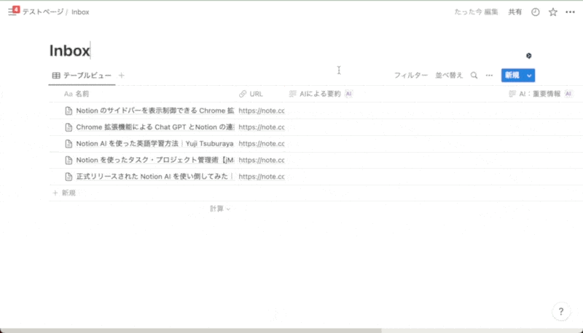Open row 'Notion のサイドバーを表示制御できる Chrome'
The image size is (583, 333).
[155, 111]
